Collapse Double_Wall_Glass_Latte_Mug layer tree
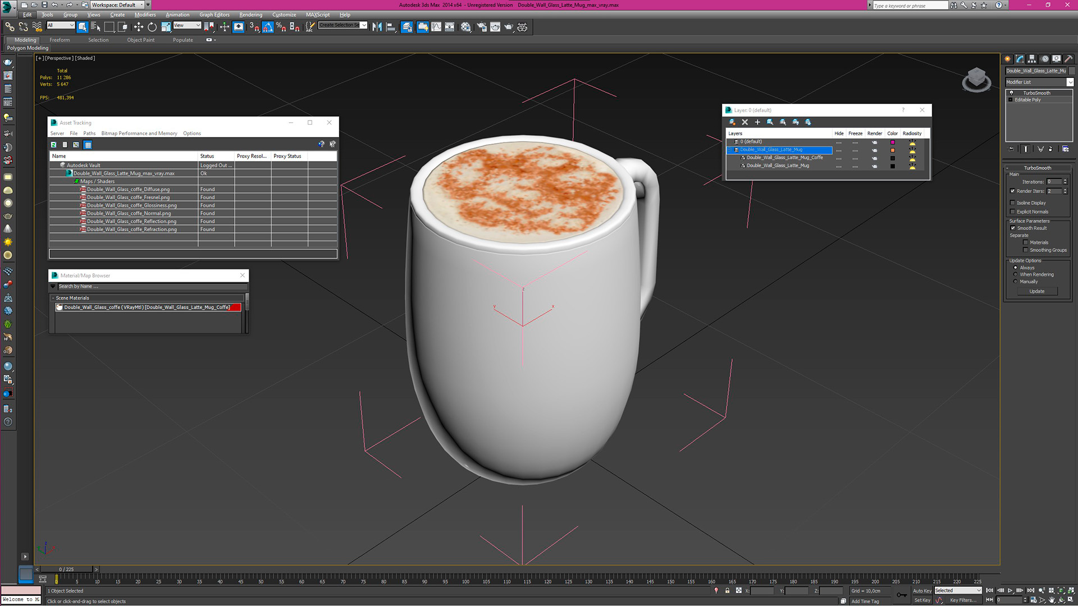 730,150
